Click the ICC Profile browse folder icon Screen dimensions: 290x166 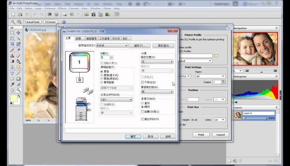(x=216, y=56)
